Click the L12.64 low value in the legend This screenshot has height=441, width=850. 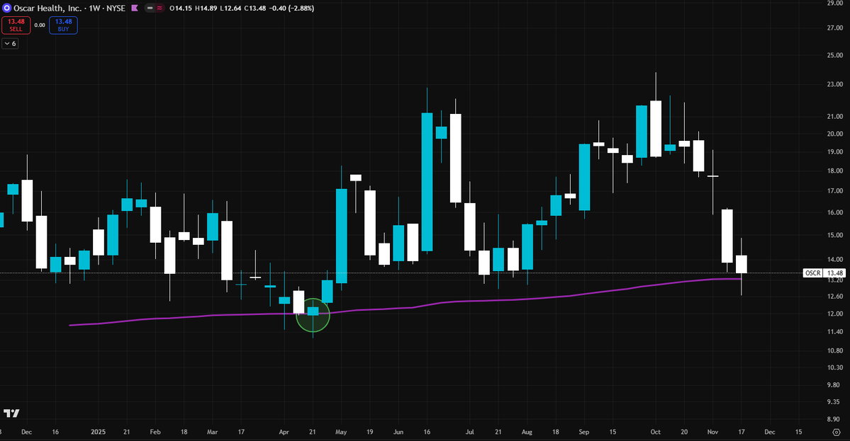231,8
